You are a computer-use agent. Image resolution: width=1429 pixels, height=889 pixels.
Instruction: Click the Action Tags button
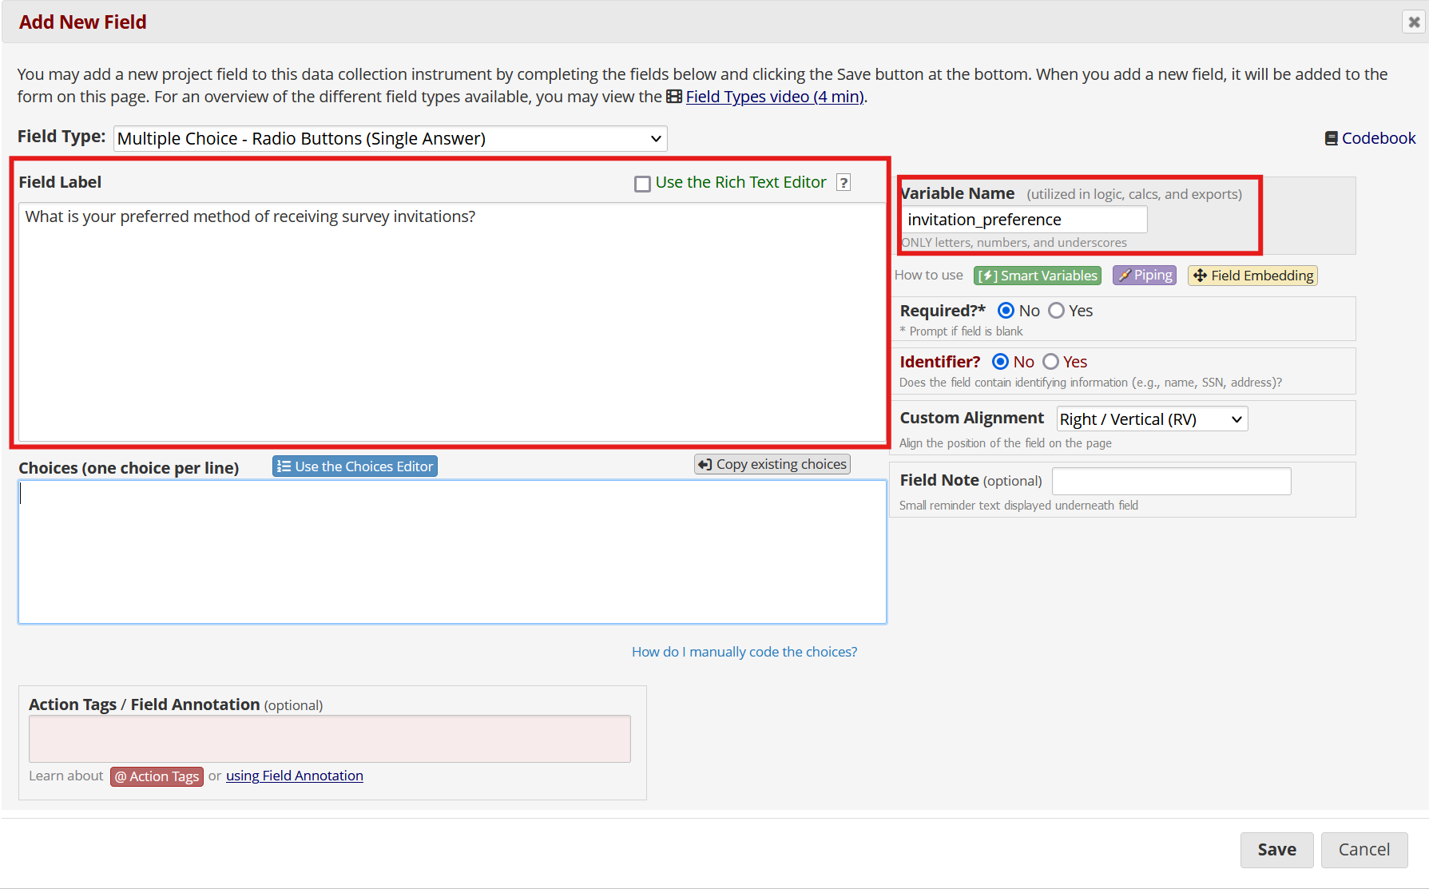coord(157,776)
